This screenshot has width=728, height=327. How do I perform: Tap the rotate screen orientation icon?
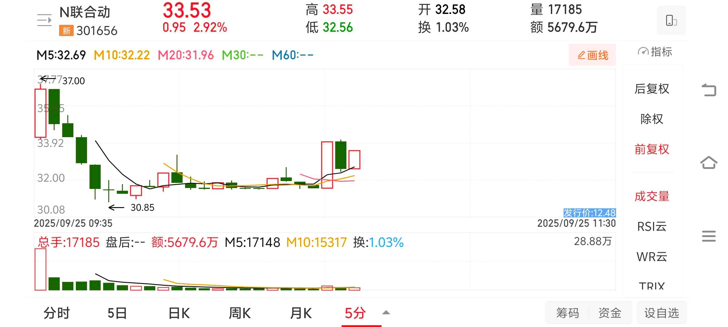(x=671, y=20)
